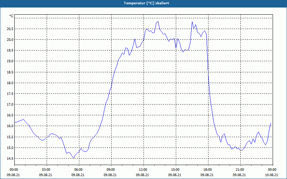Click the 09.08.21 date under 06:00

click(x=78, y=175)
